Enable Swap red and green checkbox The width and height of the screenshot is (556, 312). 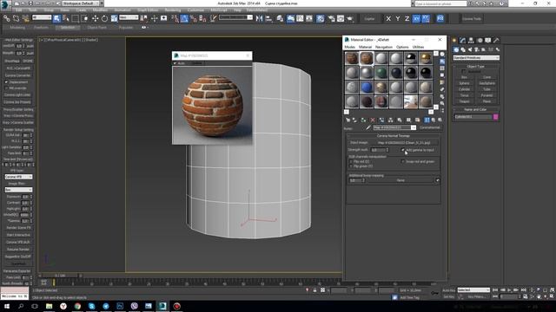click(x=403, y=162)
